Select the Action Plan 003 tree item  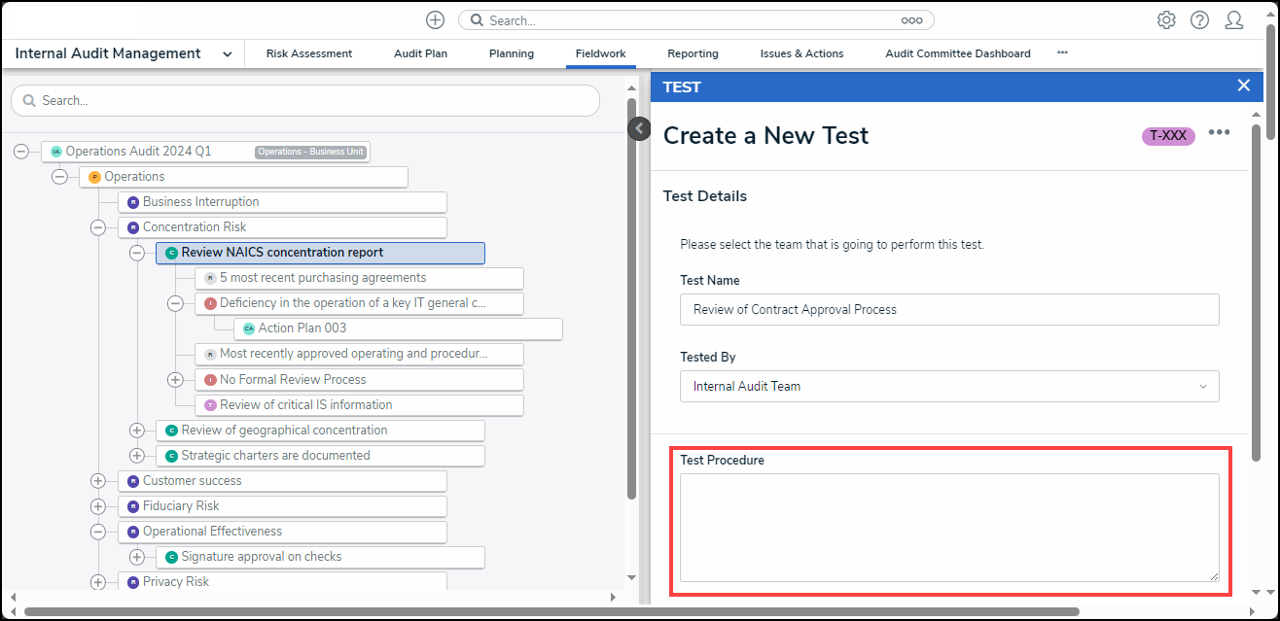[x=302, y=328]
